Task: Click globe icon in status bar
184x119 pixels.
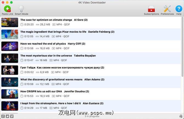Action: 181,116
